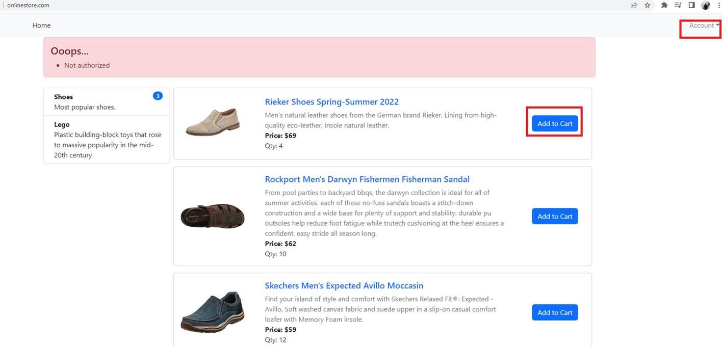Open Rockport Men's Darwyn Fisherman Sandal link
This screenshot has width=722, height=346.
367,179
